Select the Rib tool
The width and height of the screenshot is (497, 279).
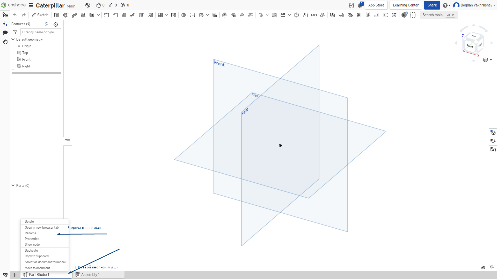(x=133, y=15)
